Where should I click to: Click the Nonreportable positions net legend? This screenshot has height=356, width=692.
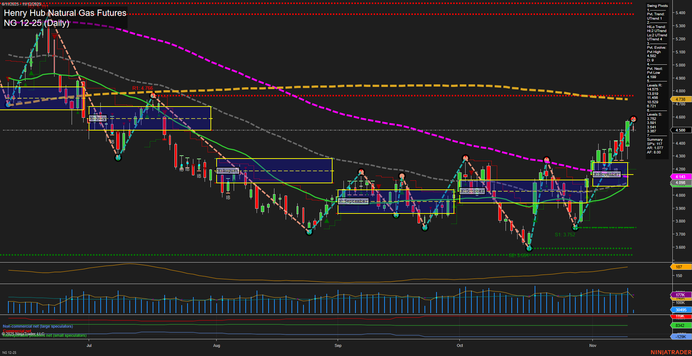(44, 335)
